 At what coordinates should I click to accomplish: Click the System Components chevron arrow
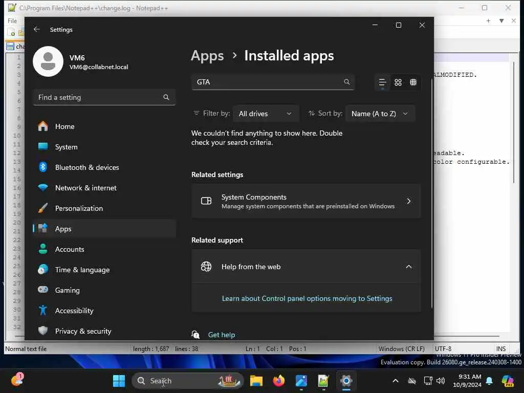[409, 201]
